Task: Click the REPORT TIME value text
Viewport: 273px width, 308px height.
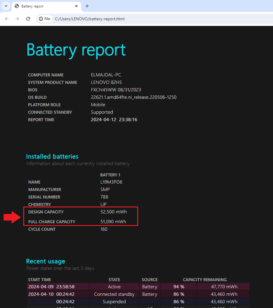Action: (x=114, y=119)
